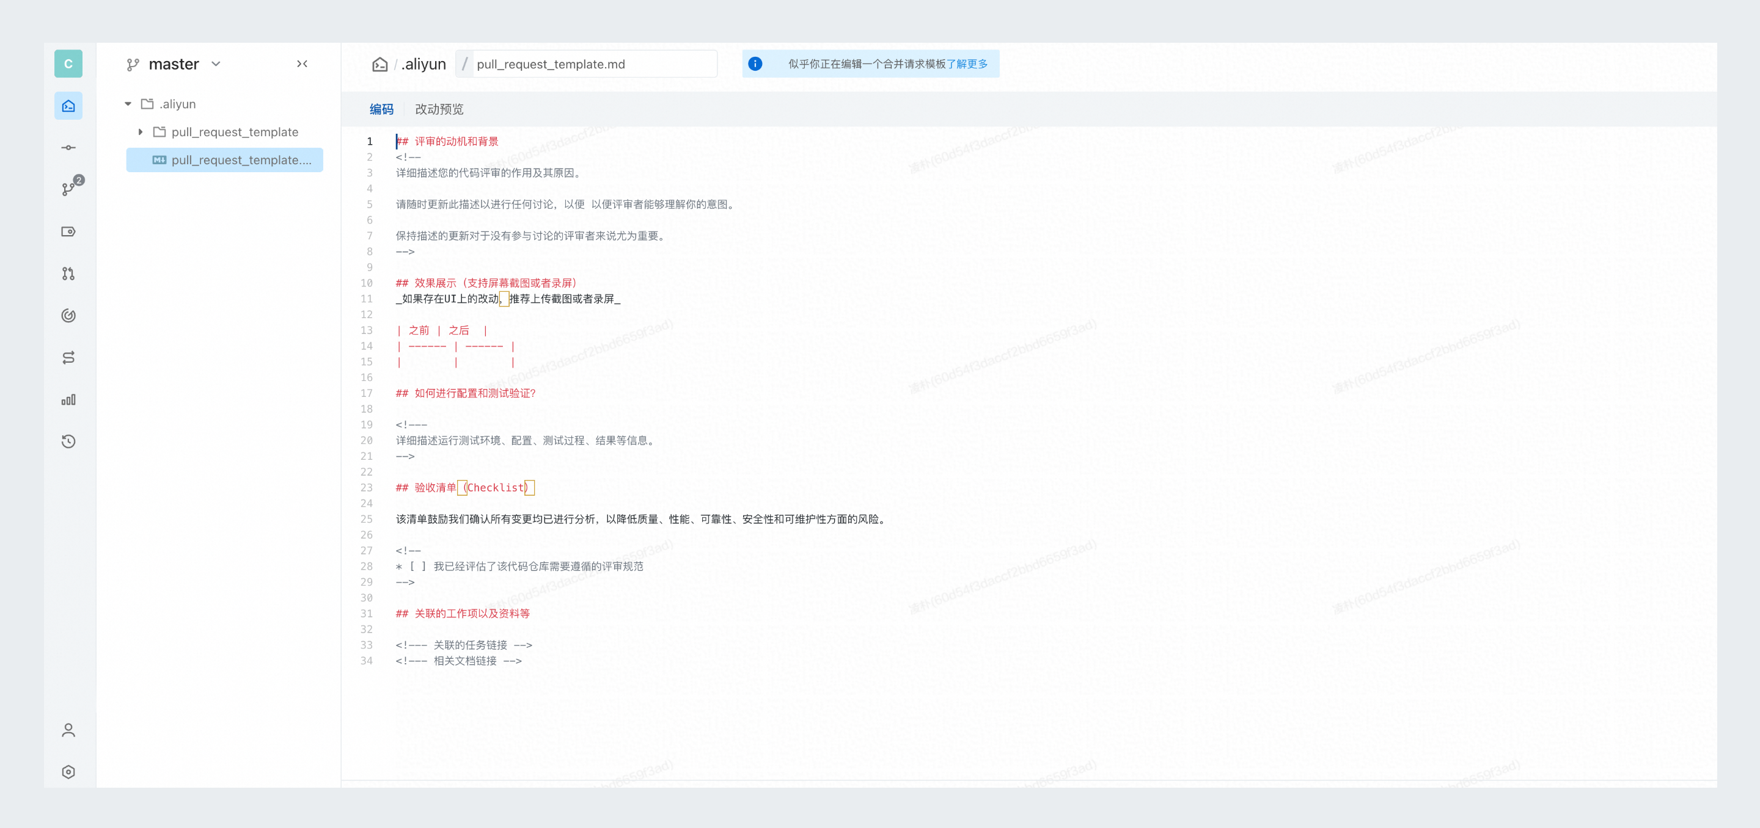Open the members user icon in sidebar
Screen dimensions: 1760x828
point(68,730)
